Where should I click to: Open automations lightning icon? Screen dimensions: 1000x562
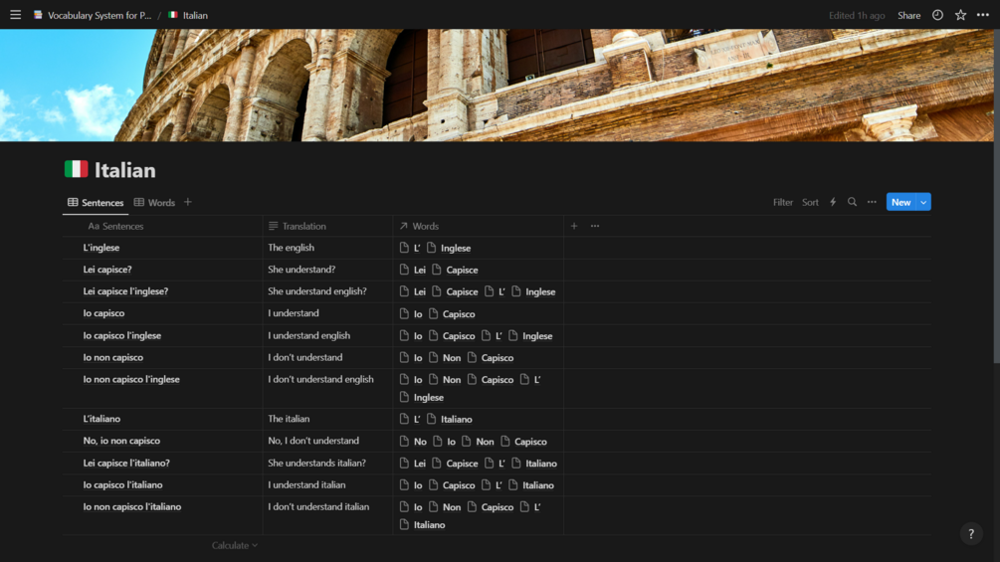click(x=833, y=202)
